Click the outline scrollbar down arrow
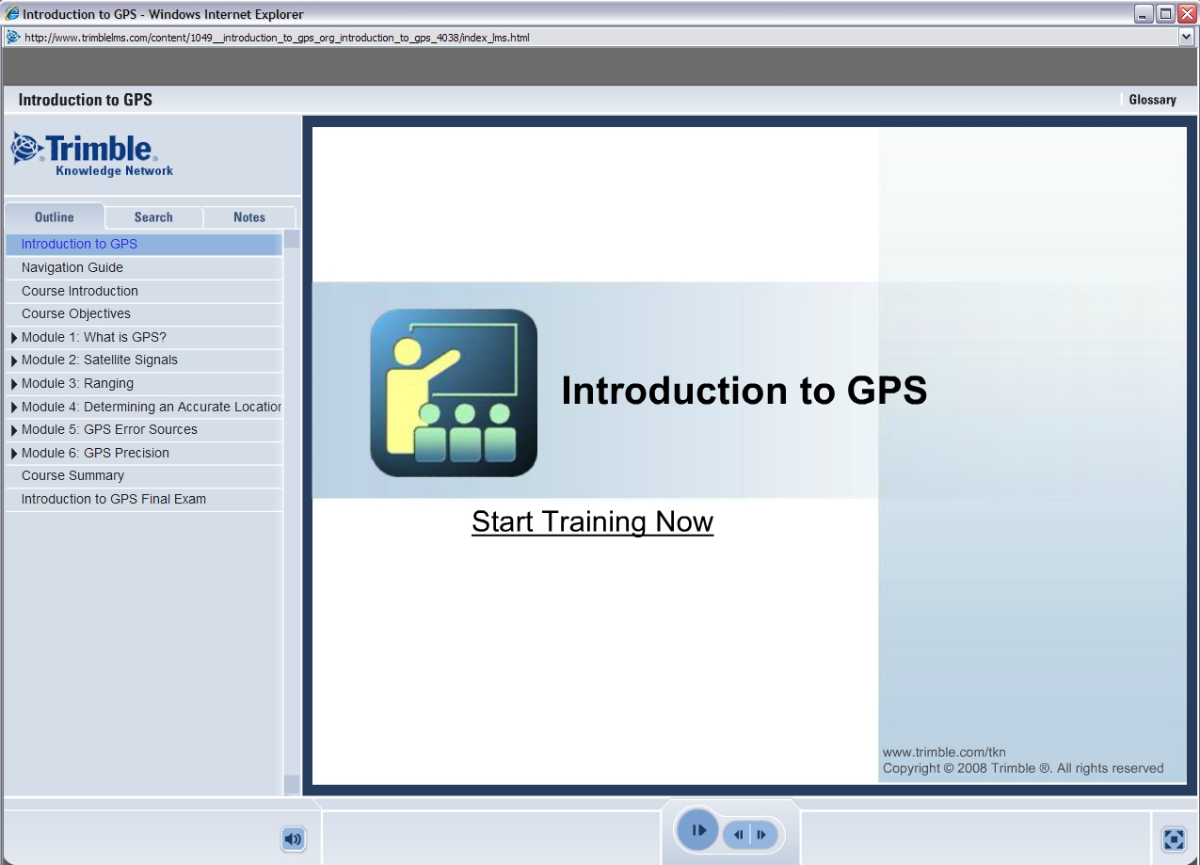 (x=292, y=785)
